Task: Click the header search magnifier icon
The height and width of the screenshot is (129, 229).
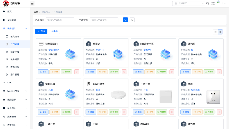Action: pos(207,3)
